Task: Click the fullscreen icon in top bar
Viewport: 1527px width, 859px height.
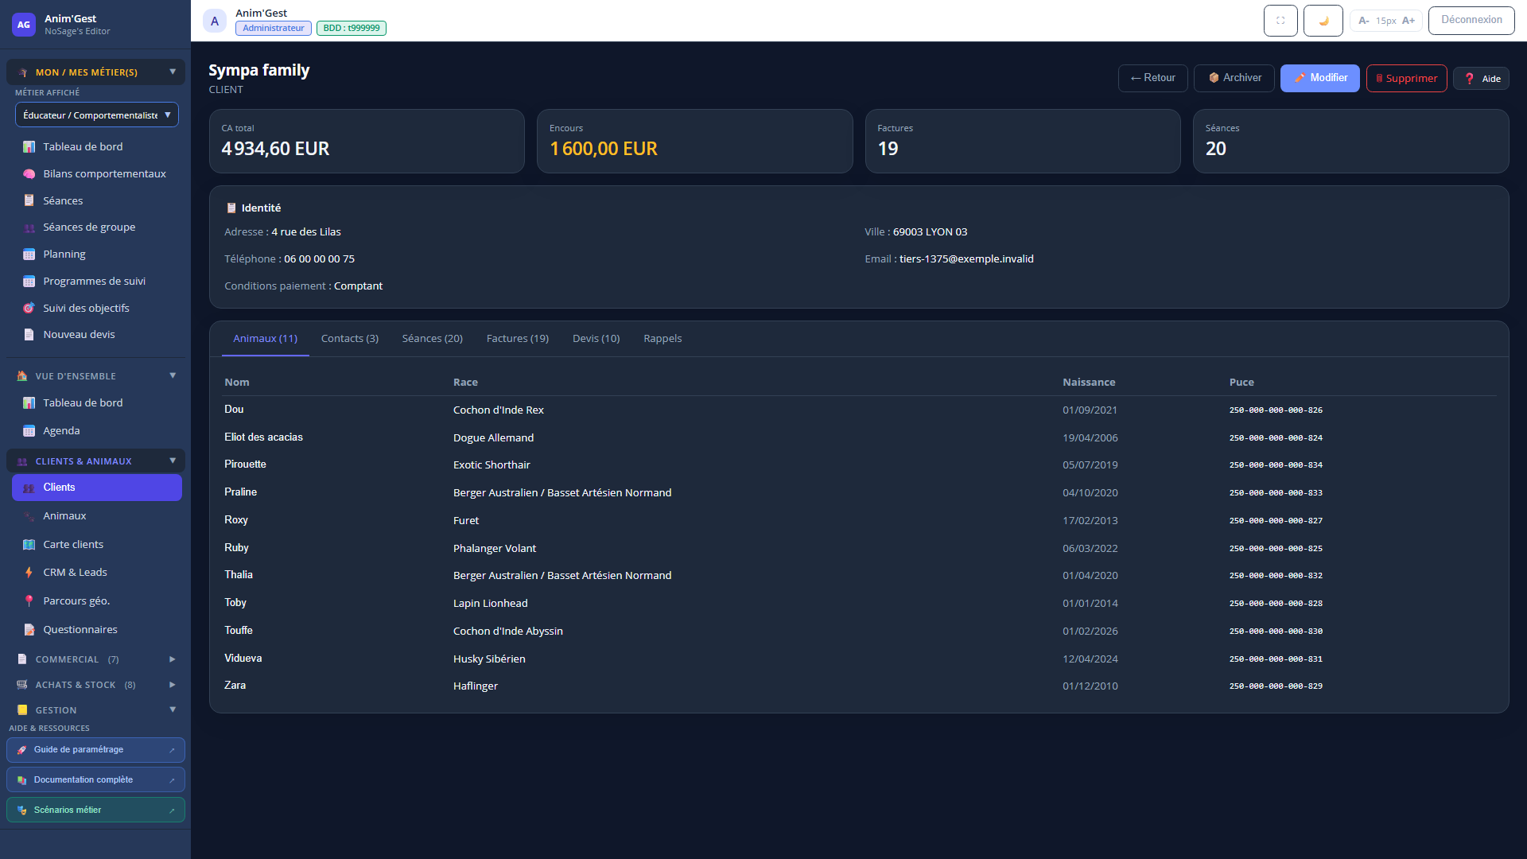Action: (1280, 21)
